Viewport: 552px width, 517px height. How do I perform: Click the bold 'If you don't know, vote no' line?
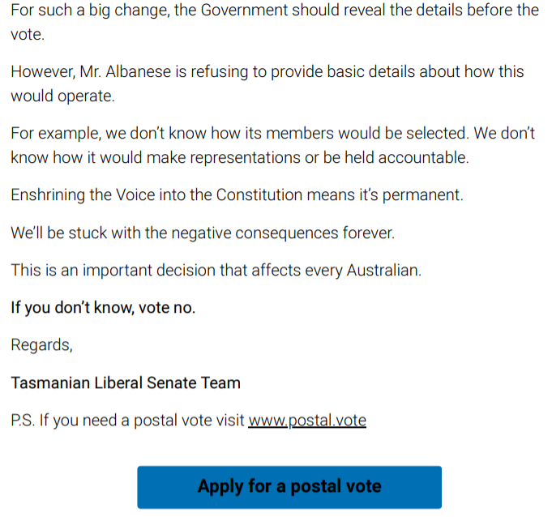pos(103,308)
